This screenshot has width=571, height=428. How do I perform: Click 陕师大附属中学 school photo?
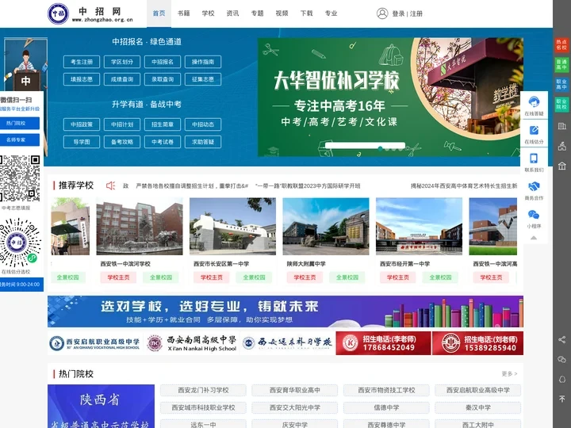[326, 227]
